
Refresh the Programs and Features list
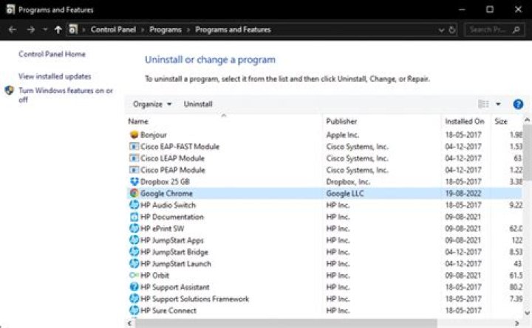452,29
